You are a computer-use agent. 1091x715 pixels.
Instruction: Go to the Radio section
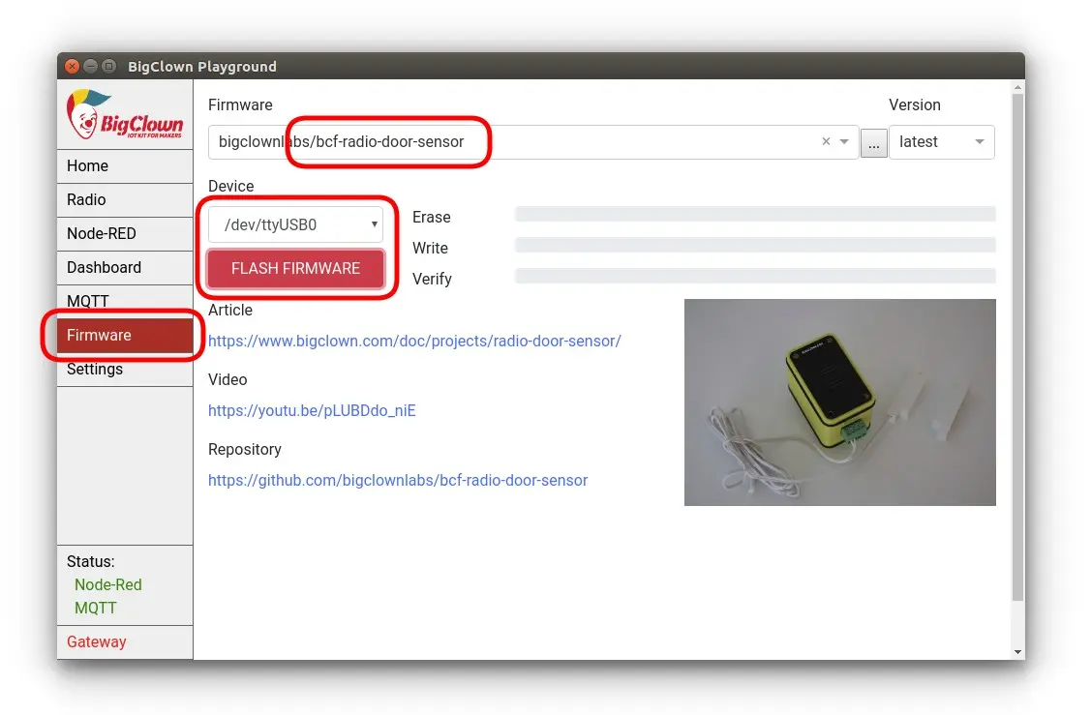[125, 200]
